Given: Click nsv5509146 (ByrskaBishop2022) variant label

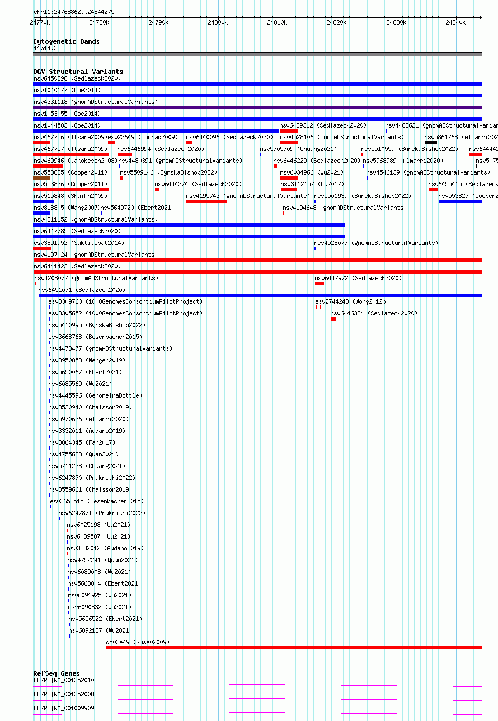Looking at the screenshot, I should pyautogui.click(x=168, y=172).
